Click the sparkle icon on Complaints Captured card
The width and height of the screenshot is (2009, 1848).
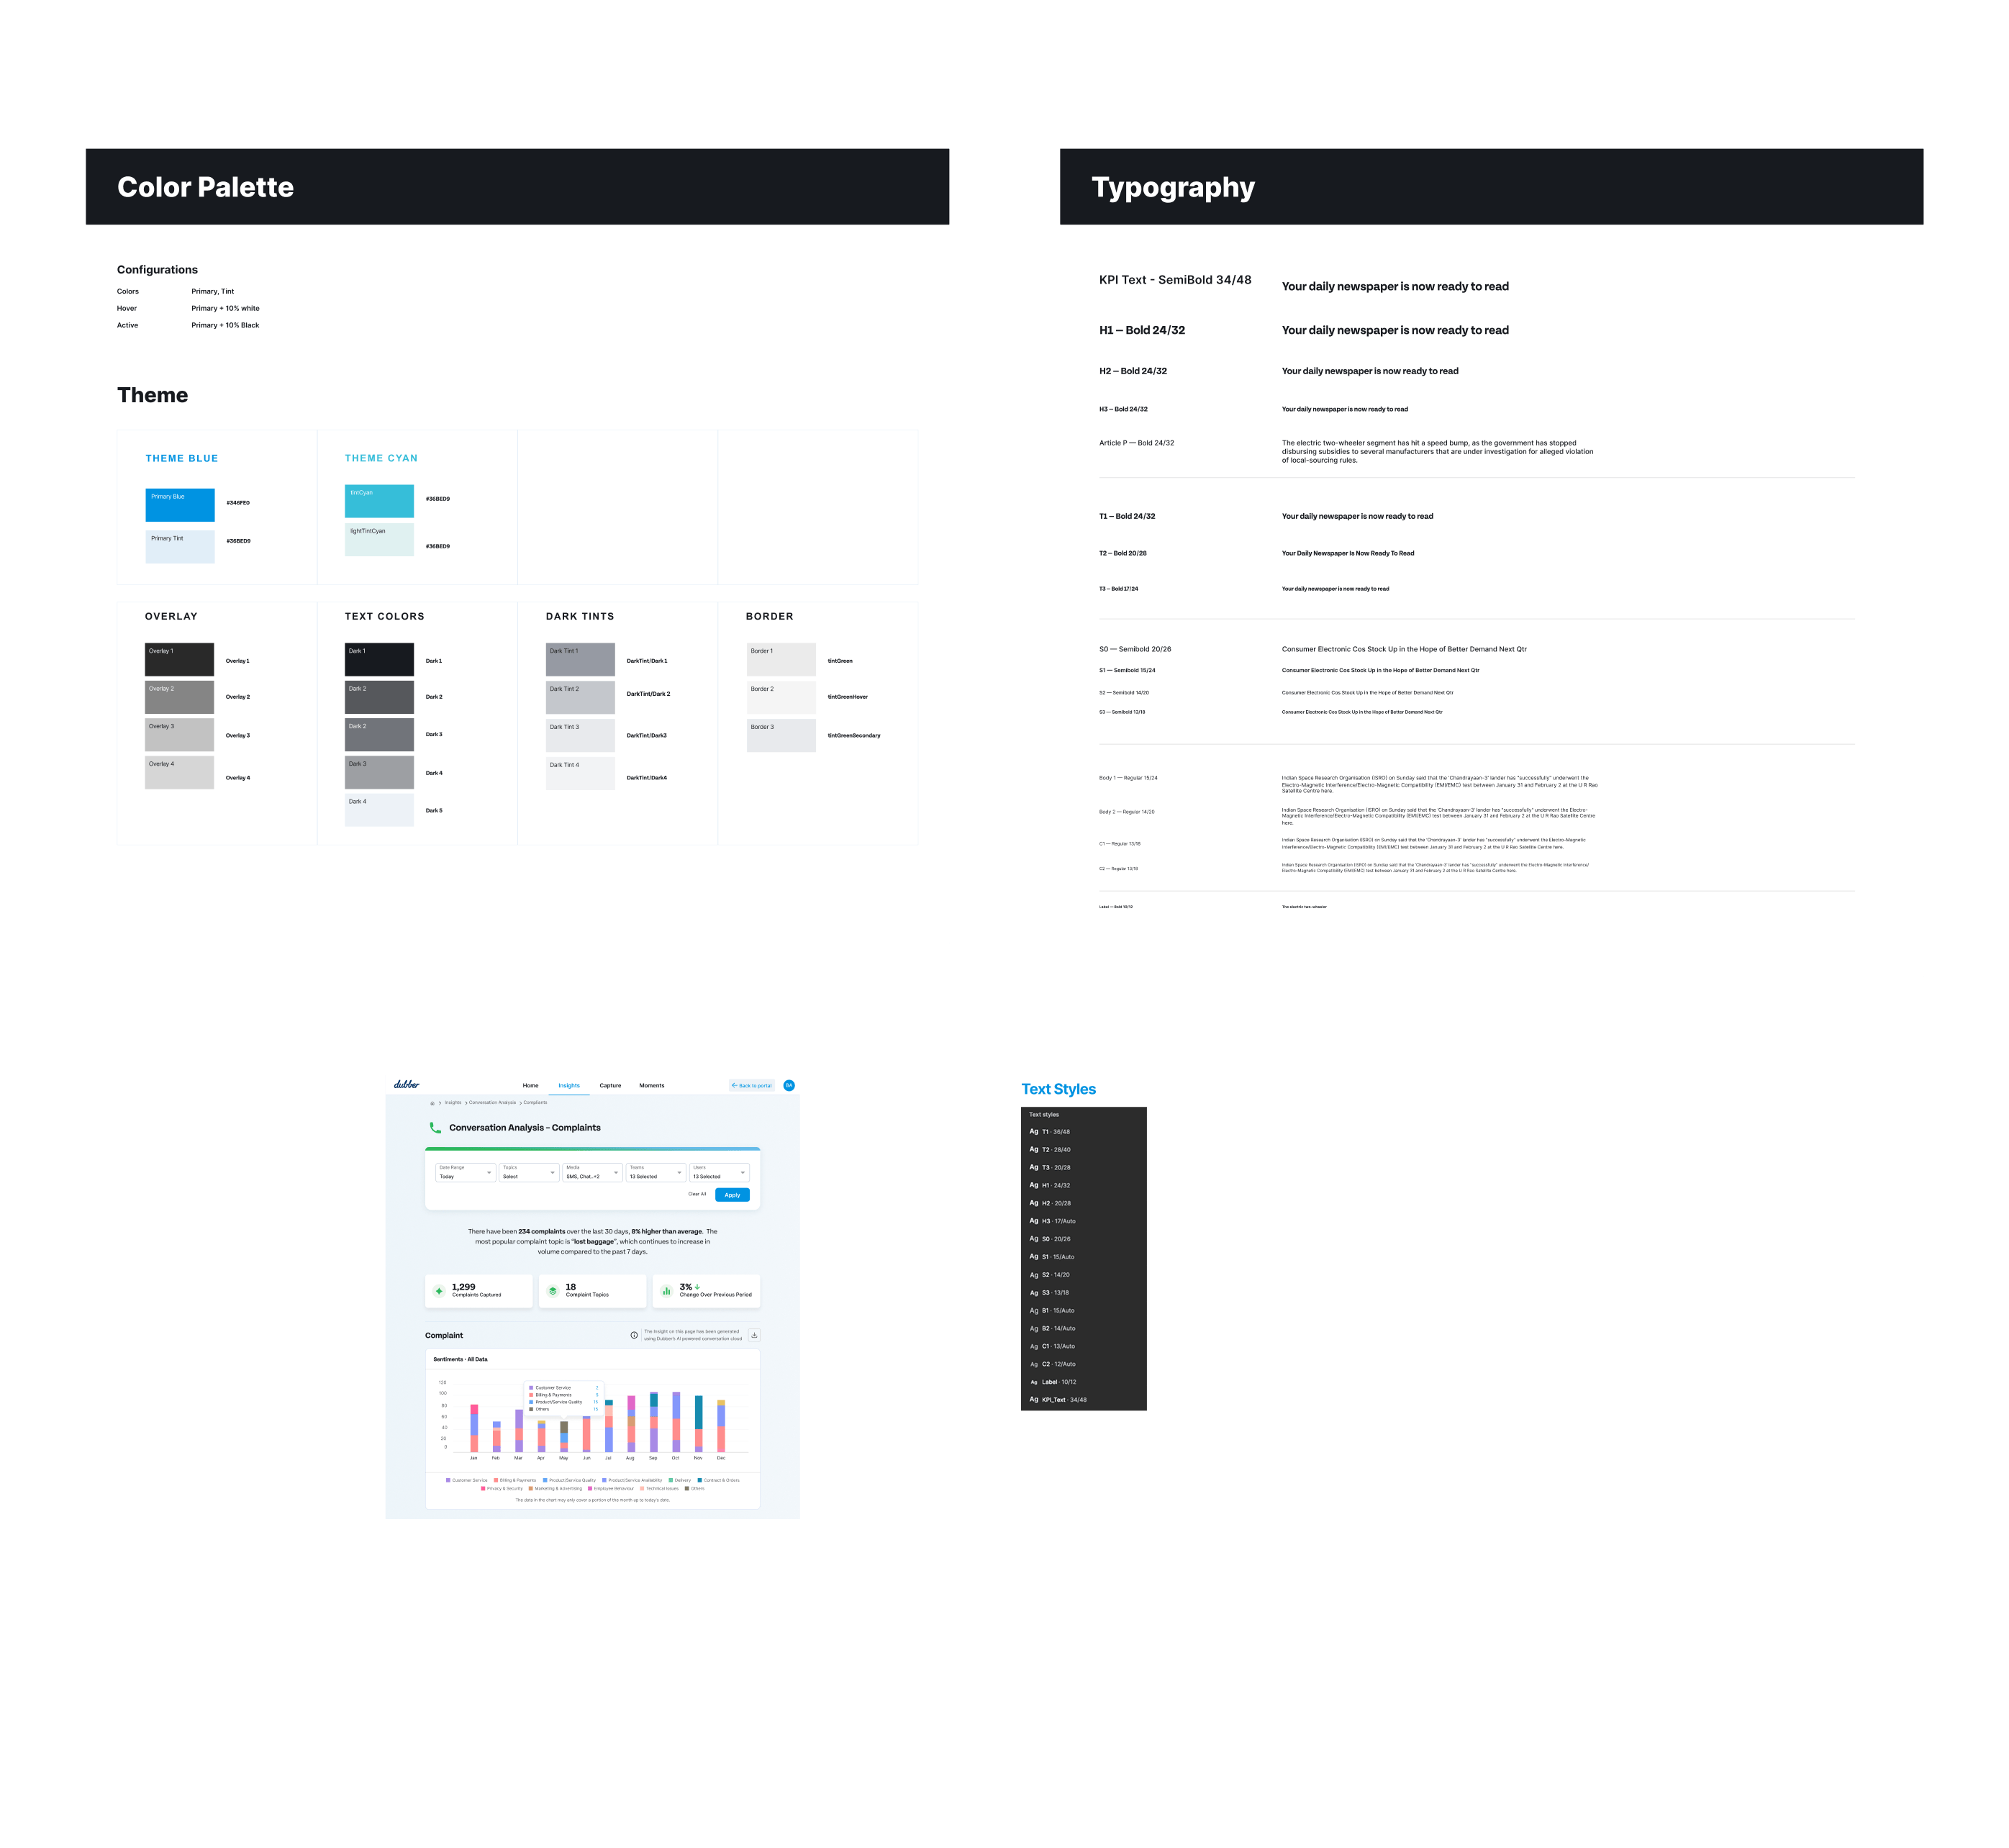[x=439, y=1291]
